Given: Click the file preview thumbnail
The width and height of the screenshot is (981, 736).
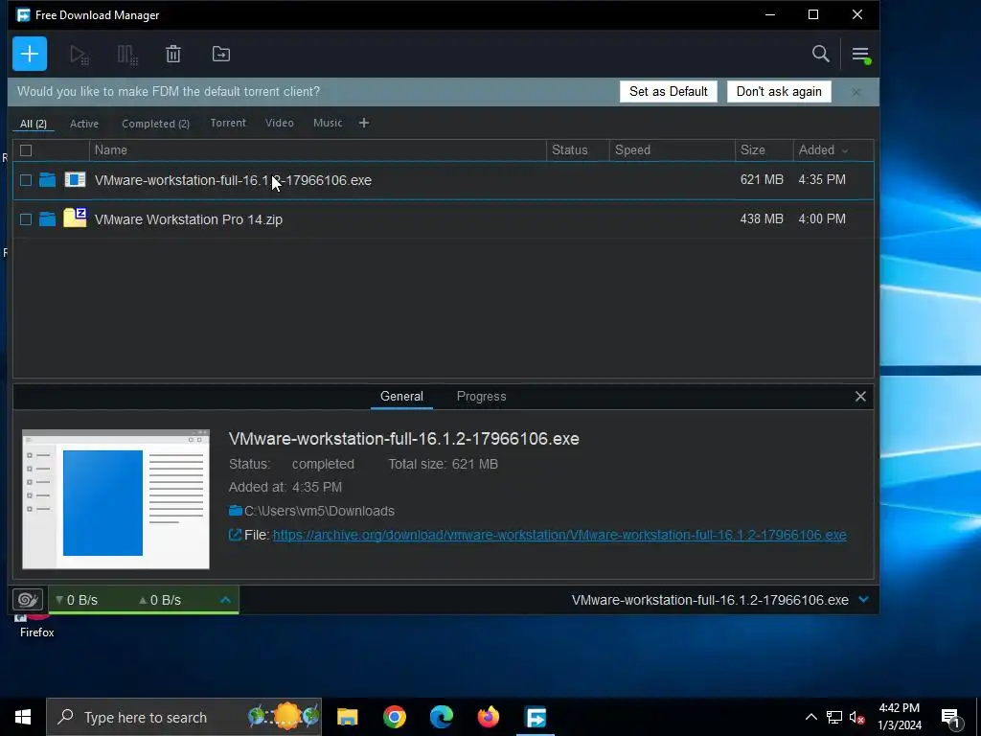Looking at the screenshot, I should point(116,499).
